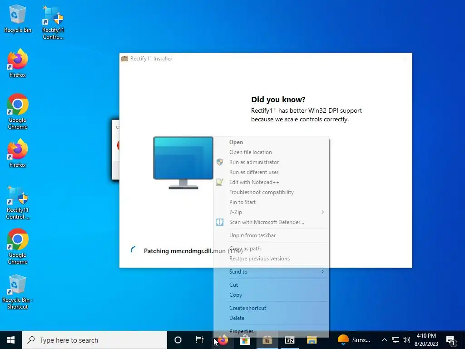Switch to Rectify11 Installer taskbar button
Image resolution: width=465 pixels, height=349 pixels.
tap(267, 340)
